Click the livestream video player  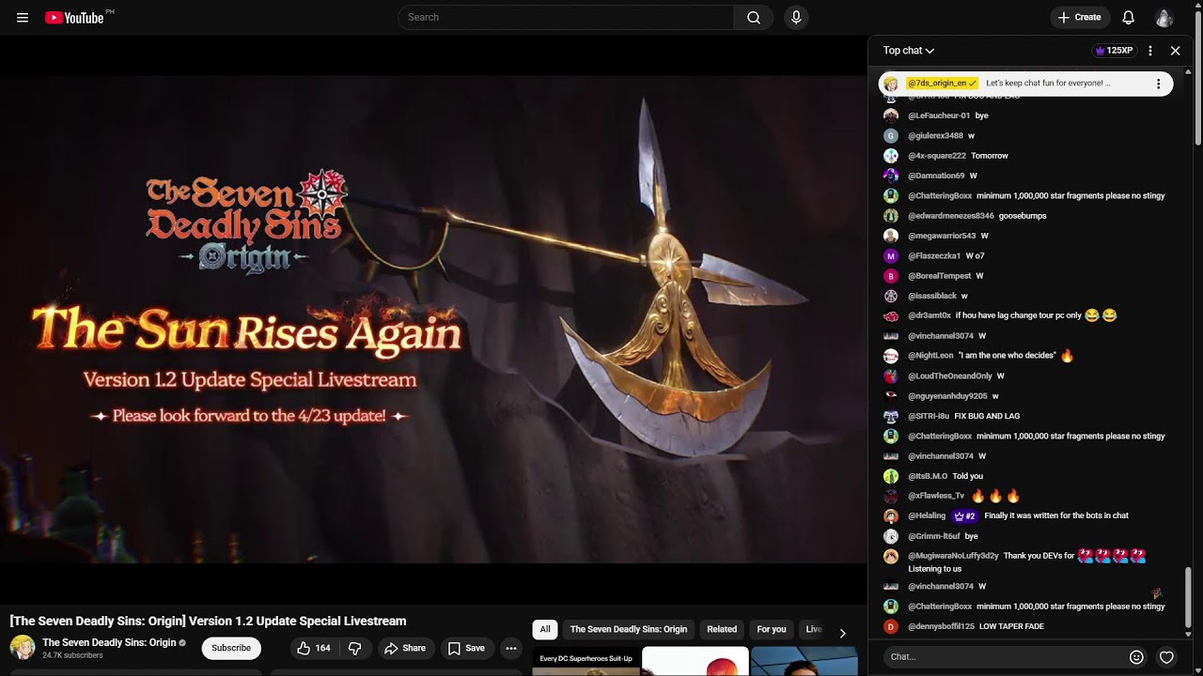(x=433, y=319)
